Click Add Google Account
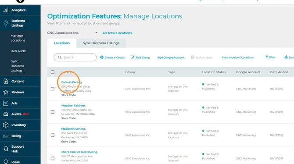This screenshot has height=164, width=294. (171, 57)
